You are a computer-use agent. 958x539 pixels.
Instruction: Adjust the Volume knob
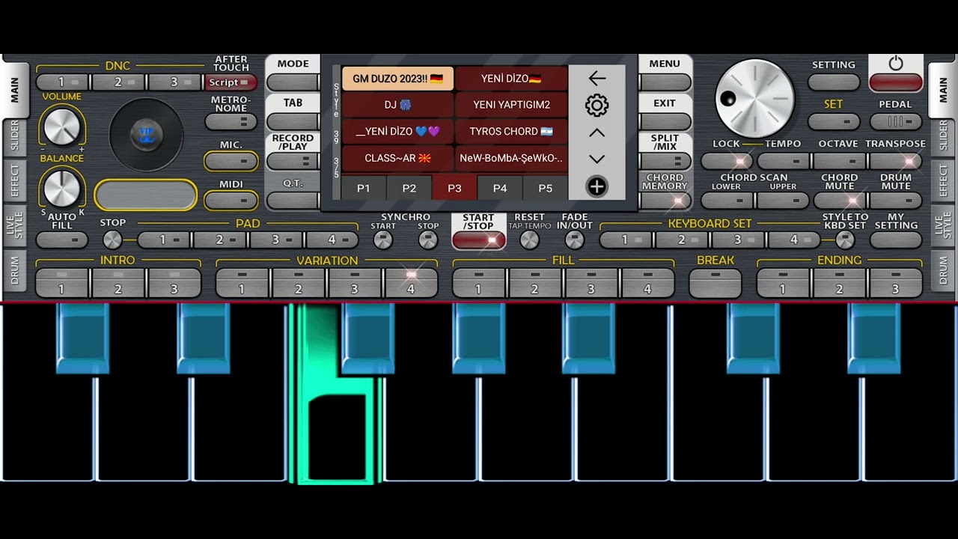(x=62, y=126)
